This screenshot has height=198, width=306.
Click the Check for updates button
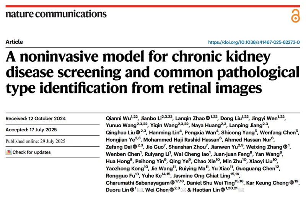pyautogui.click(x=28, y=152)
